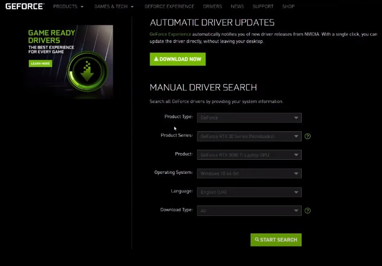Open the Support page
The height and width of the screenshot is (266, 382).
click(x=263, y=7)
